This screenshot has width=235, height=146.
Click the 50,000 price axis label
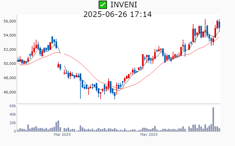click(10, 64)
